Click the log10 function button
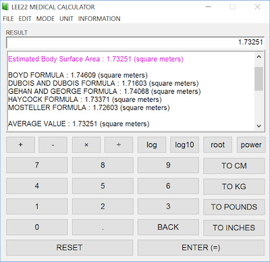The image size is (270, 262). 184,145
